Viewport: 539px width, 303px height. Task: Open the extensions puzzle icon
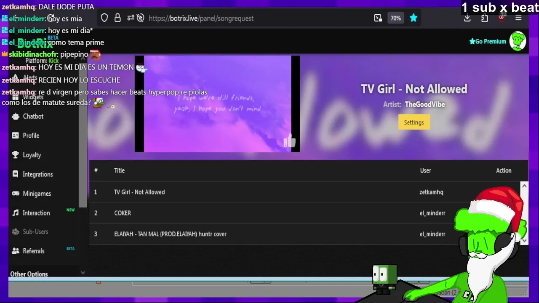point(484,18)
